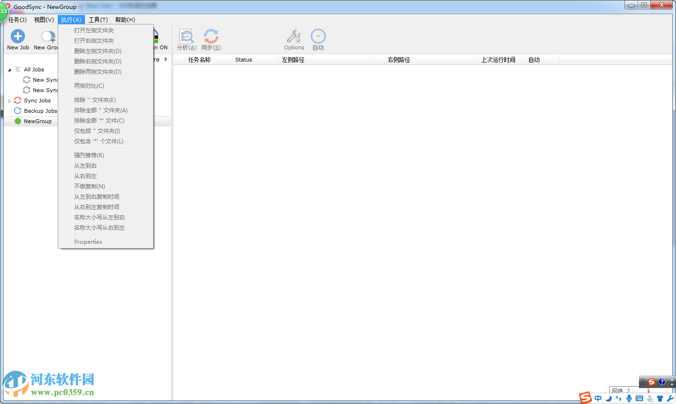676x404 pixels.
Task: Sort by the 左侧路径 column header
Action: tap(326, 60)
